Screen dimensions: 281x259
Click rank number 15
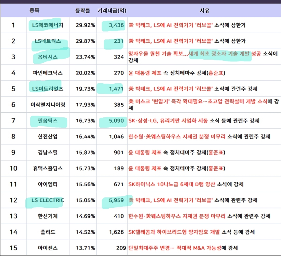click(13, 248)
